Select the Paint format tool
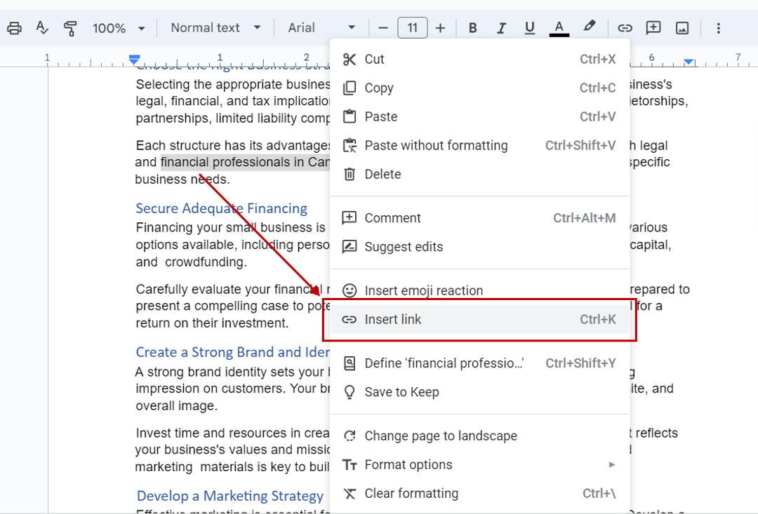This screenshot has width=758, height=514. 70,27
